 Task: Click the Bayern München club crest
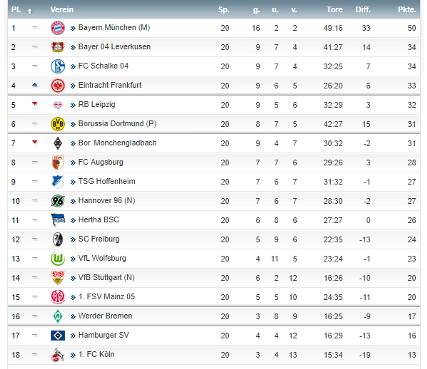pos(58,28)
